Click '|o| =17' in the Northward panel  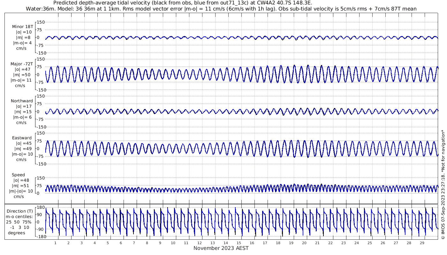(x=24, y=106)
